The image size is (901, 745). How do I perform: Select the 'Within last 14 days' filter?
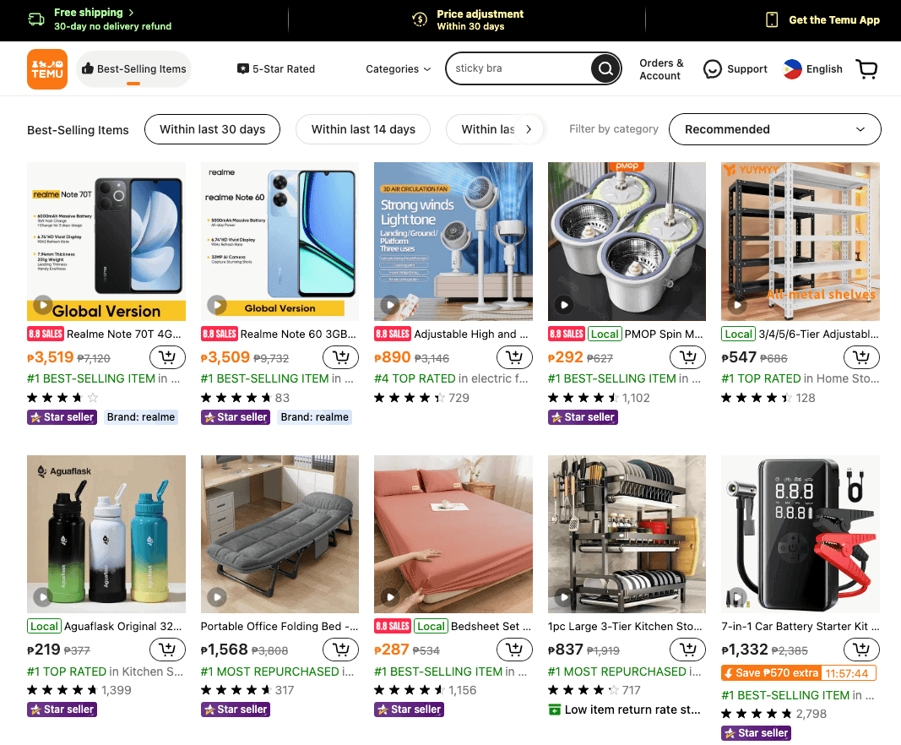click(363, 129)
